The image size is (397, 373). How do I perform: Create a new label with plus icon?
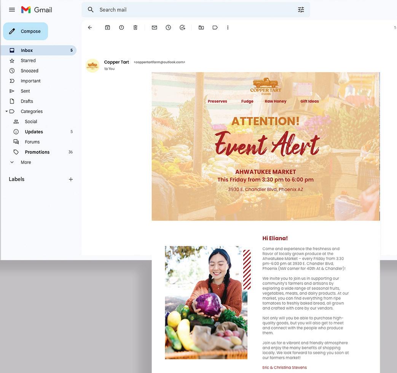[71, 179]
